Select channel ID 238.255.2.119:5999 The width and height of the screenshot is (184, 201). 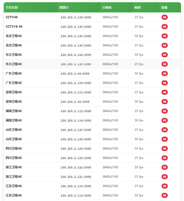(x=76, y=196)
